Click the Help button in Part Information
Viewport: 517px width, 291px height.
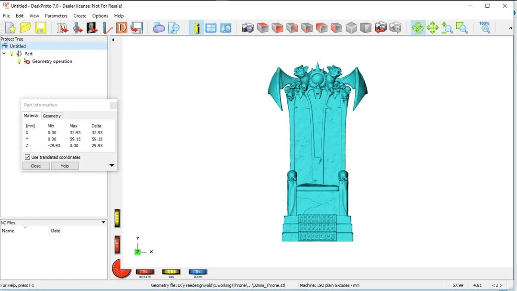point(65,166)
